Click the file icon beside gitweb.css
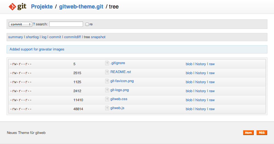 tap(107, 99)
